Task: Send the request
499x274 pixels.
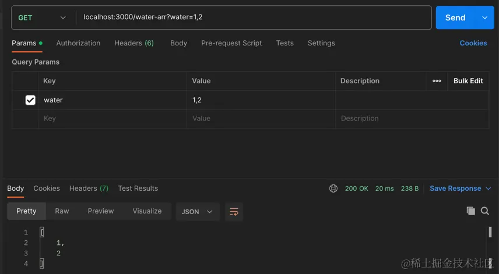Action: [x=455, y=18]
